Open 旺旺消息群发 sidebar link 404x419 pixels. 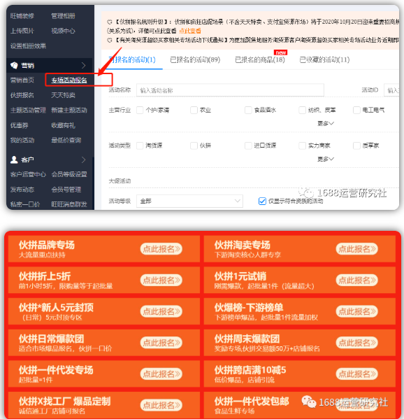(69, 204)
